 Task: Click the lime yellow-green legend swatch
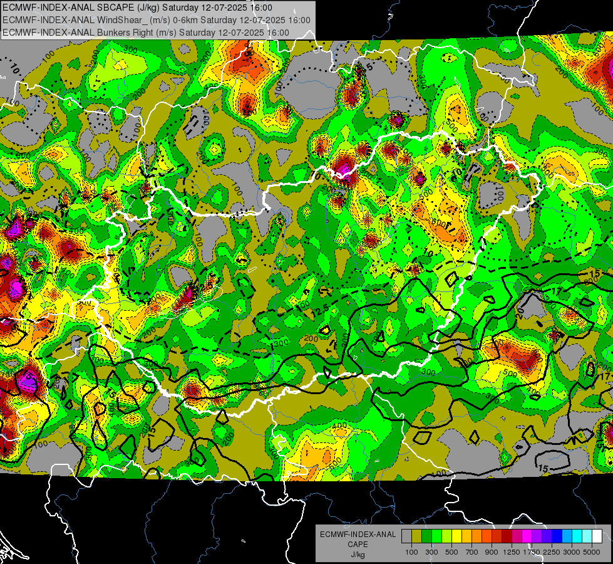point(446,536)
